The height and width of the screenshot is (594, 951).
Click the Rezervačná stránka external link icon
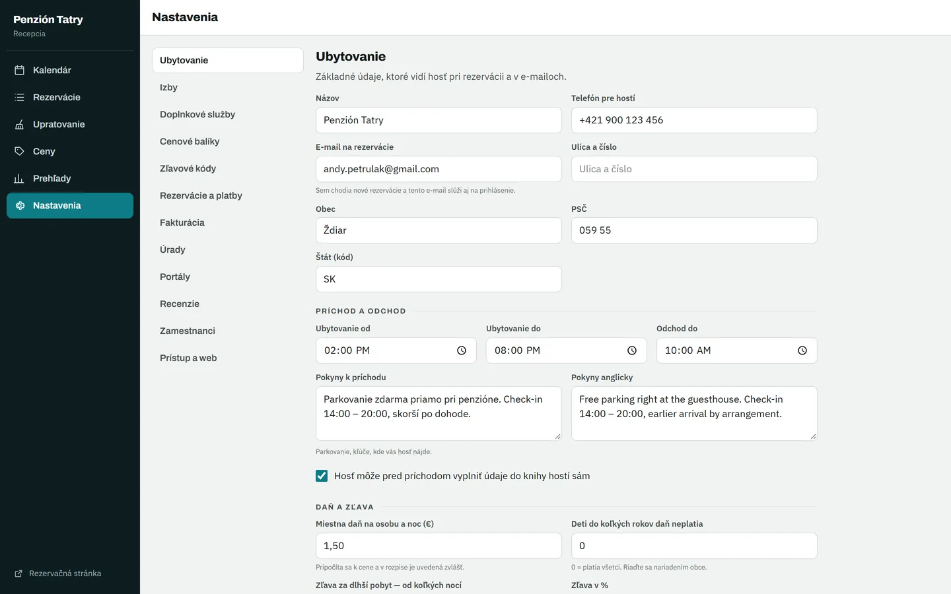tap(18, 574)
